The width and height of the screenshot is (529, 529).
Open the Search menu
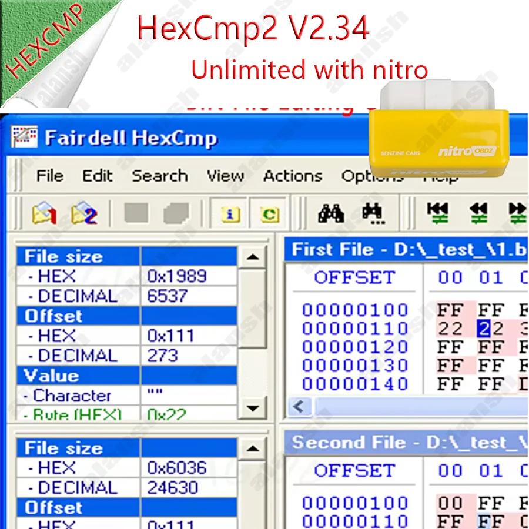[159, 176]
